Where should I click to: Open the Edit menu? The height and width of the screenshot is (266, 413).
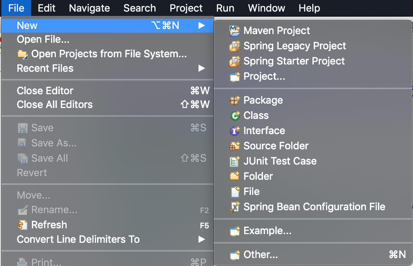coord(47,8)
